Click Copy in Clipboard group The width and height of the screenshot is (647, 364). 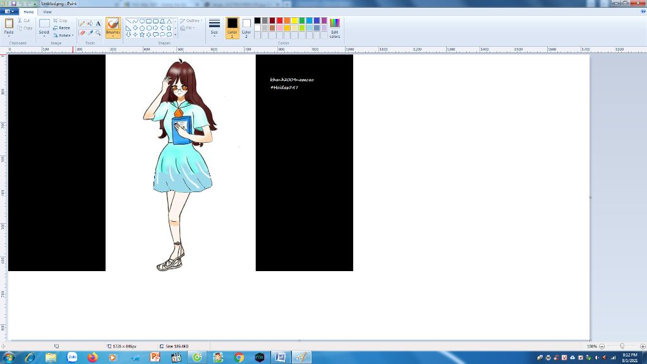pos(25,28)
